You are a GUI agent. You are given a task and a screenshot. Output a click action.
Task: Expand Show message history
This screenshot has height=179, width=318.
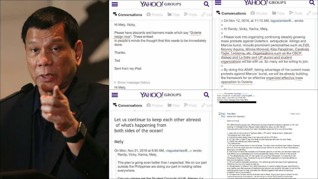(132, 83)
